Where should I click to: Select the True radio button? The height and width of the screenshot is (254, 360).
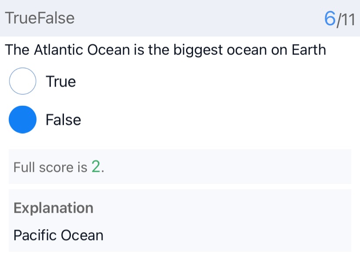23,81
